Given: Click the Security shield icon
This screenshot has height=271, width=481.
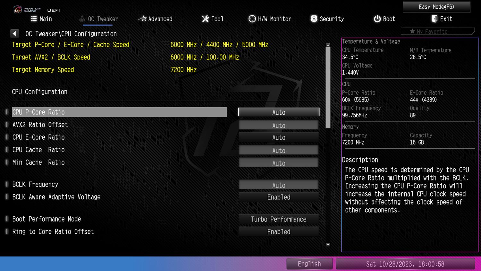Looking at the screenshot, I should coord(314,19).
